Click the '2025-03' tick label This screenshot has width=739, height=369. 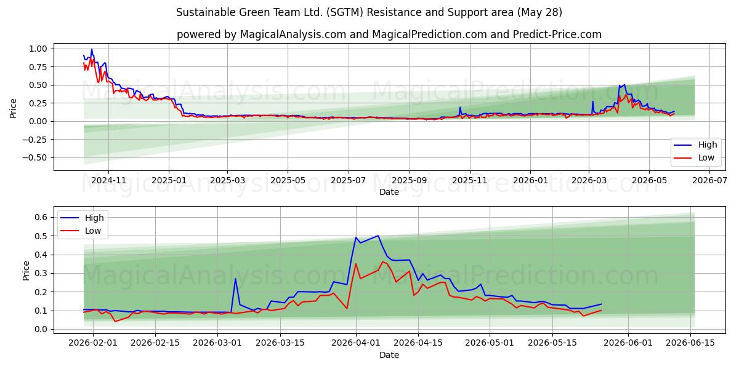tap(227, 180)
